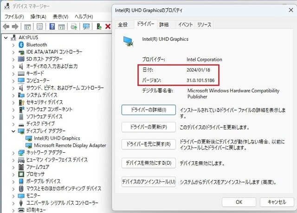
Task: Click ドライバーの更新(P) button
Action: [x=148, y=127]
